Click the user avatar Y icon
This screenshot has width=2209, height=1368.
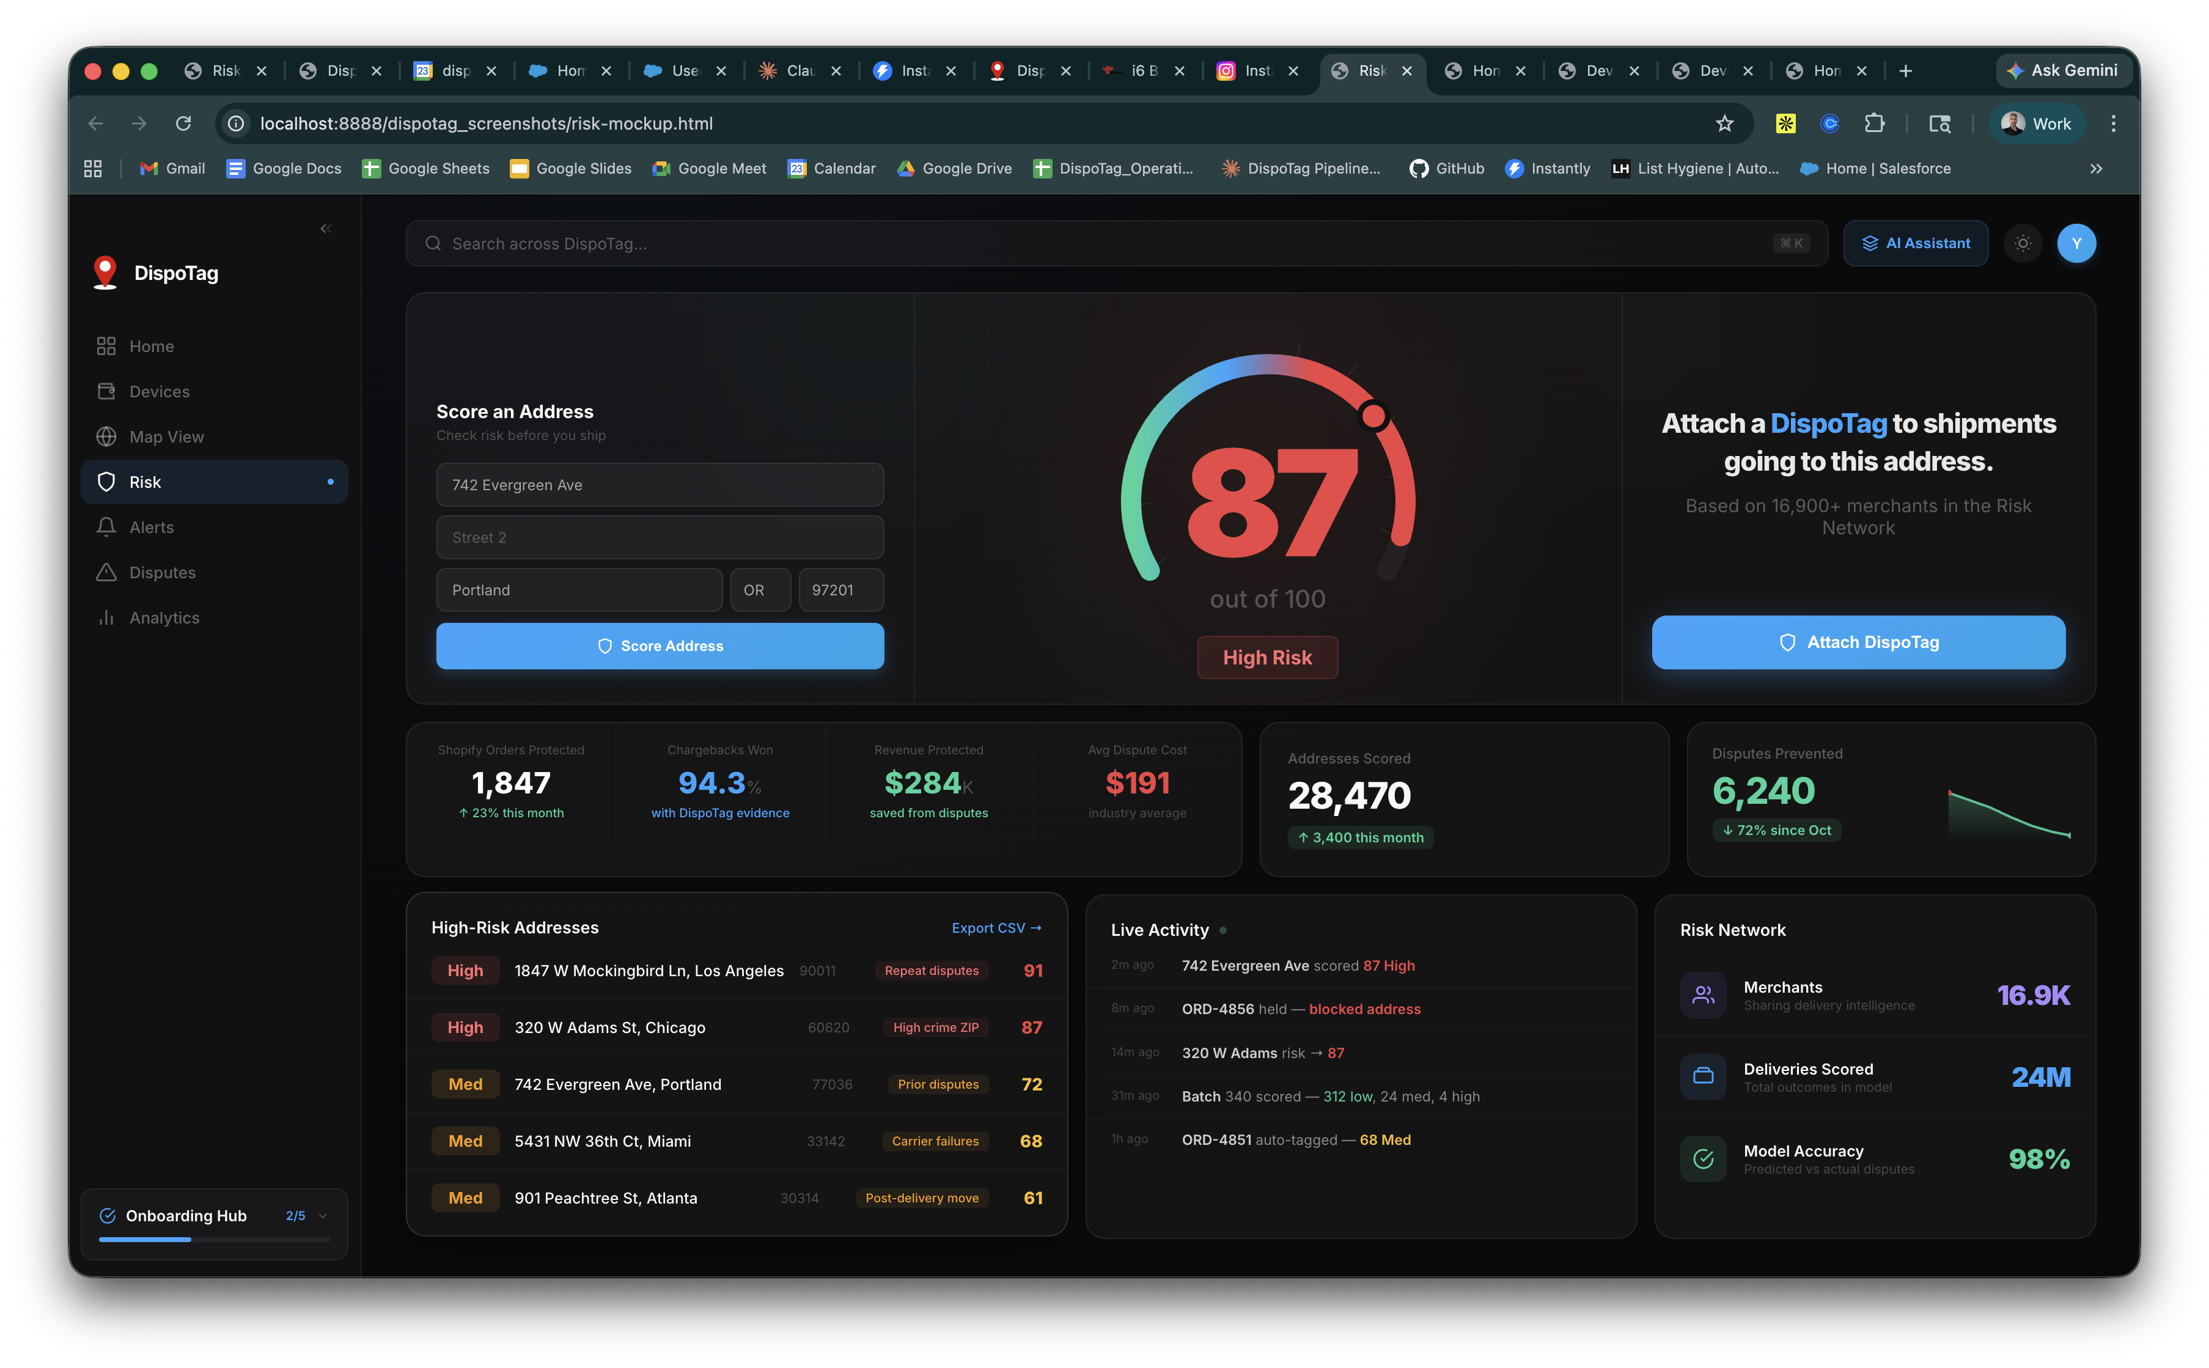coord(2076,243)
